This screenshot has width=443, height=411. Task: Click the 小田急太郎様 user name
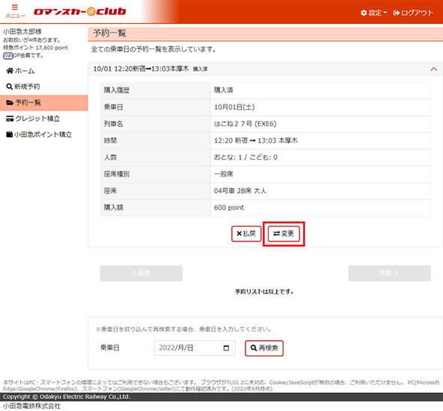[22, 31]
